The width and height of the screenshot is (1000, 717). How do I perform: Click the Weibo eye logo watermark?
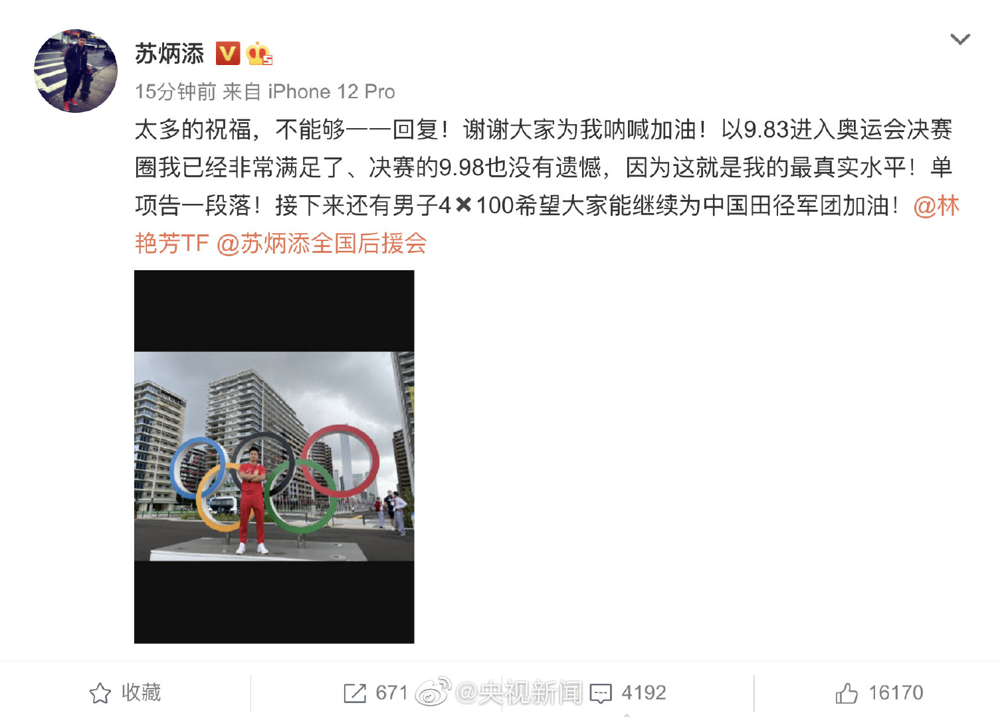[433, 692]
